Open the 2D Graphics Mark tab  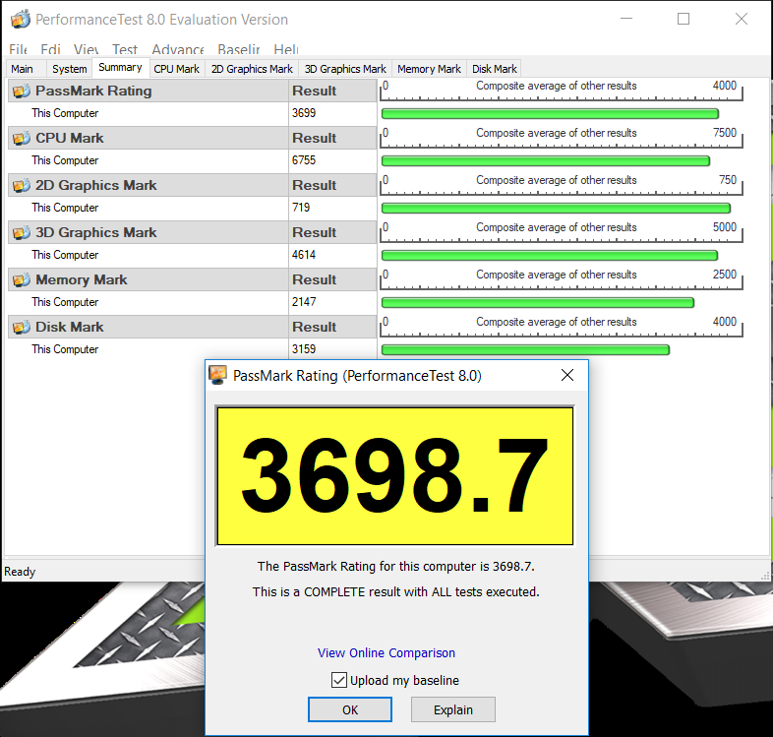tap(252, 69)
